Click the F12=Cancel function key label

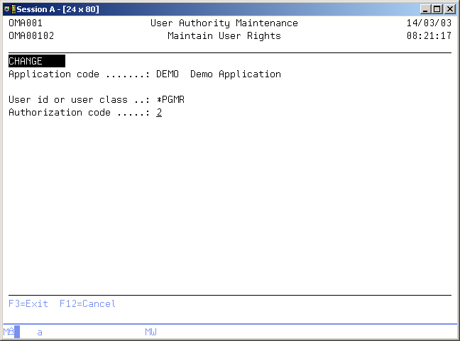tap(87, 303)
